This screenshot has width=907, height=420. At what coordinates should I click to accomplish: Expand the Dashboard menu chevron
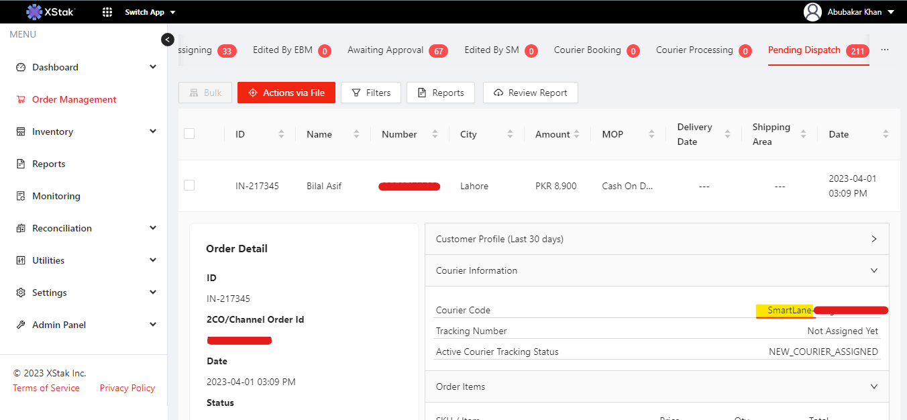tap(153, 67)
